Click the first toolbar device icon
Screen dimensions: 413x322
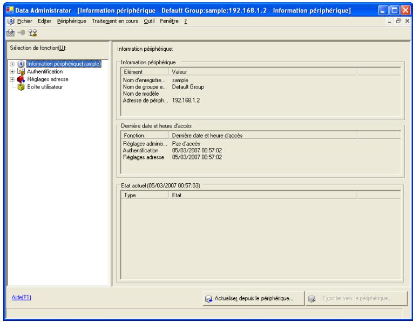click(11, 32)
